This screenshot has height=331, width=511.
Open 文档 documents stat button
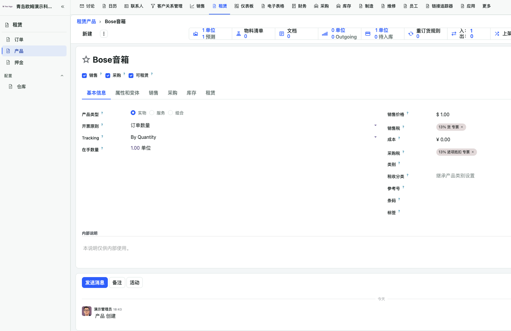tap(297, 34)
